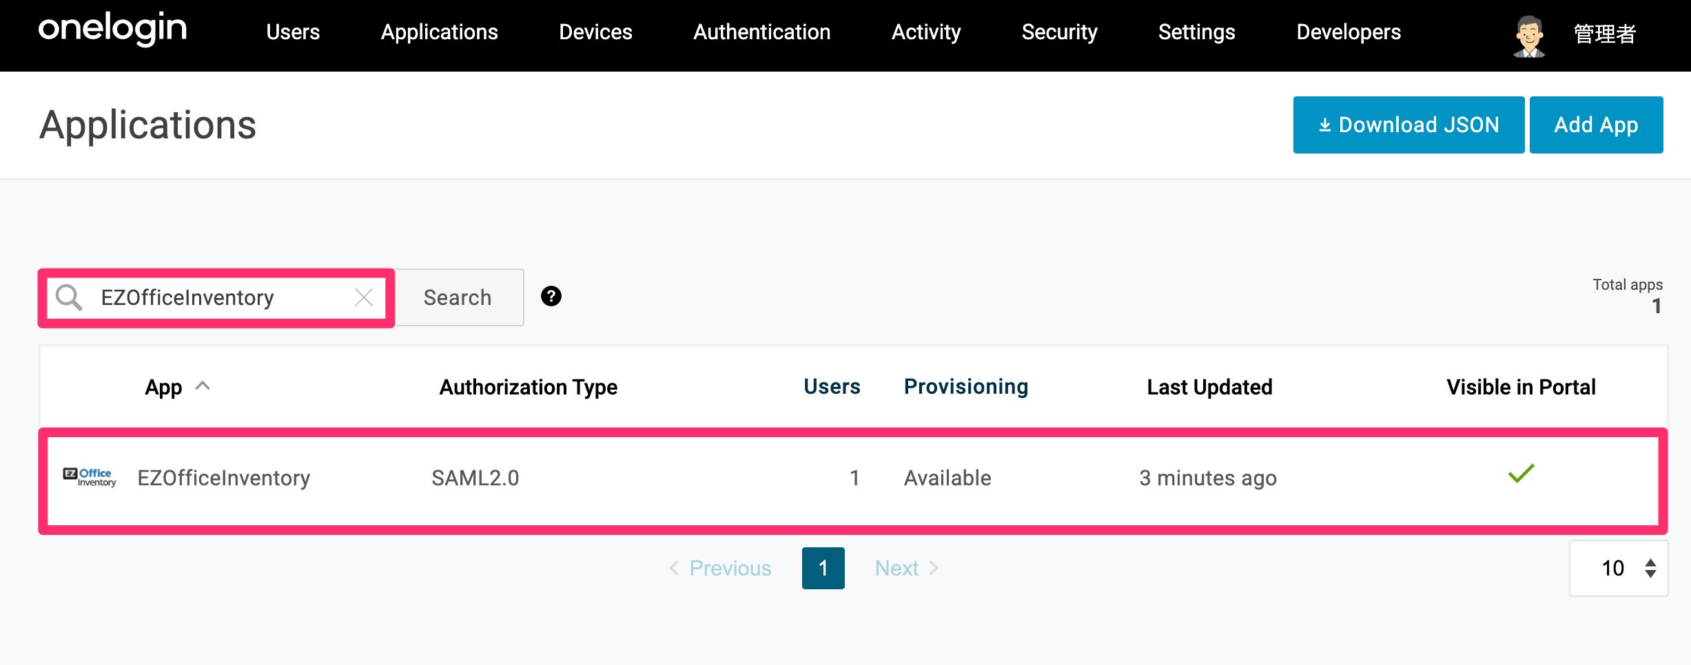Open the search help question-mark icon
The width and height of the screenshot is (1691, 665).
551,297
